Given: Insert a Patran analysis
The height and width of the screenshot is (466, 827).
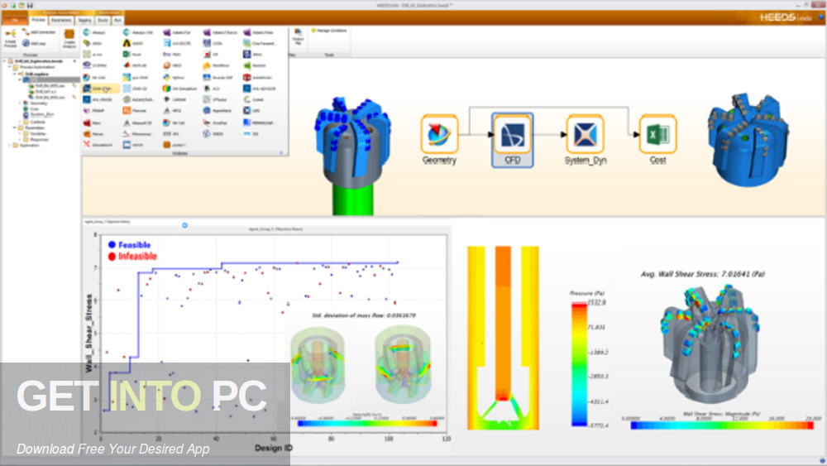Looking at the screenshot, I should pos(94,134).
